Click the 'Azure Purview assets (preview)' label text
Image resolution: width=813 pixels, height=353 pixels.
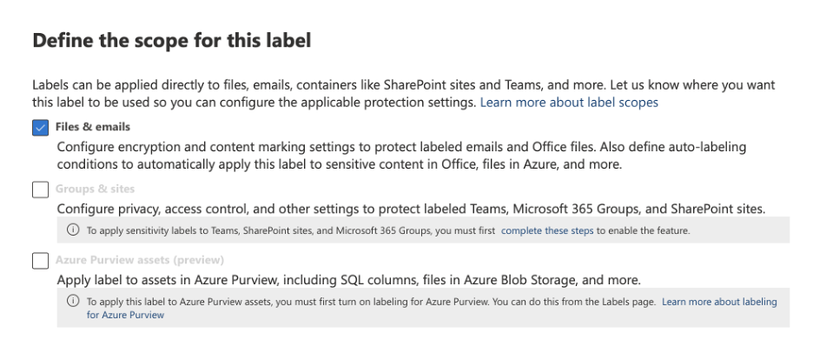[140, 260]
